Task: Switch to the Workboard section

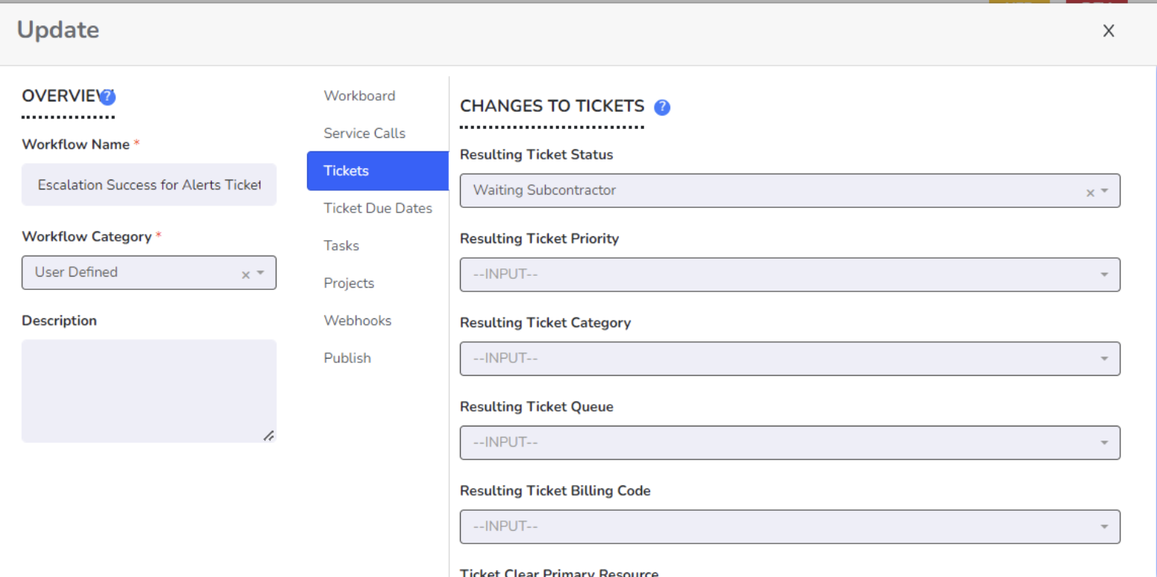Action: pos(359,96)
